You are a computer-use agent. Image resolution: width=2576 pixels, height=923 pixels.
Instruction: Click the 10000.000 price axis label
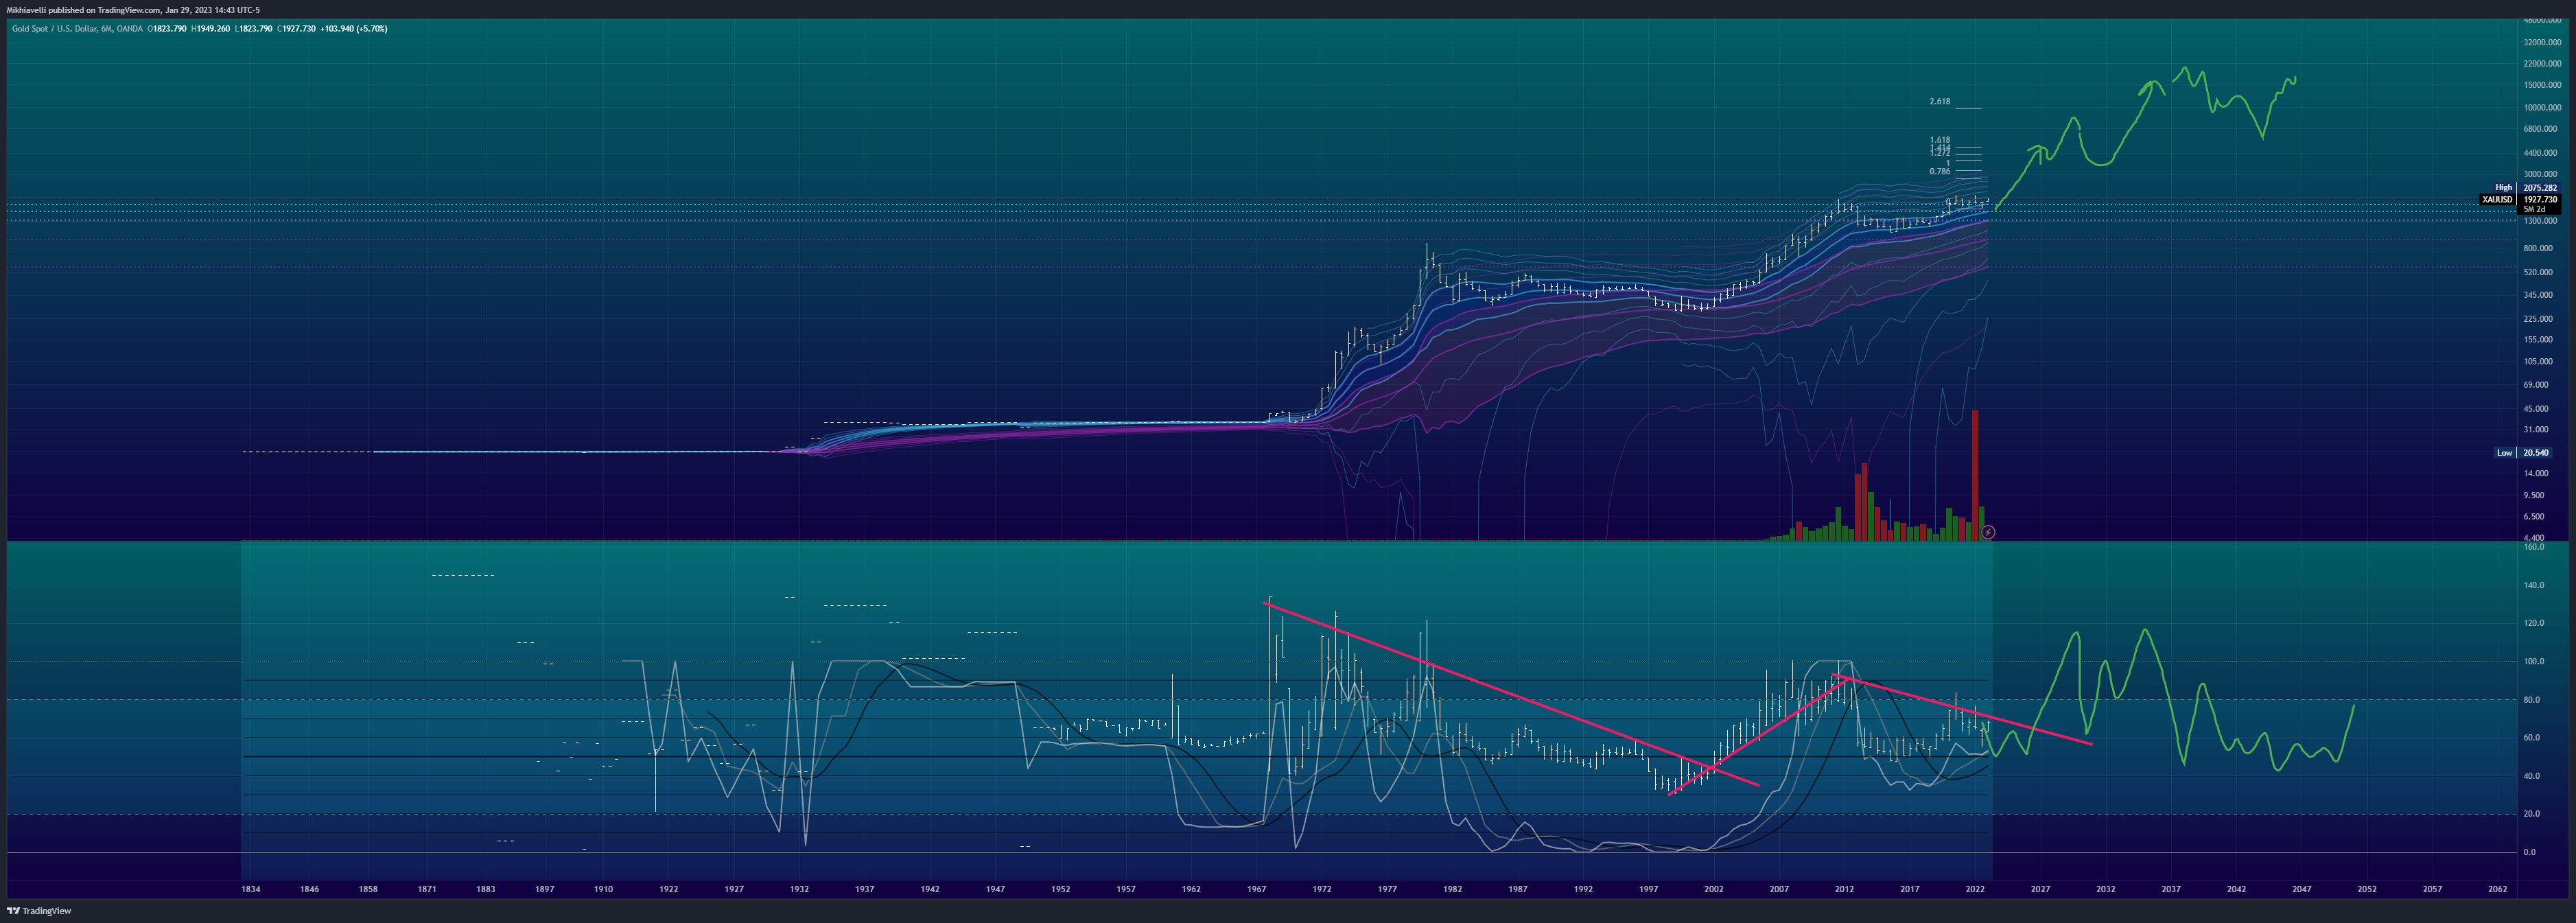pos(2542,108)
